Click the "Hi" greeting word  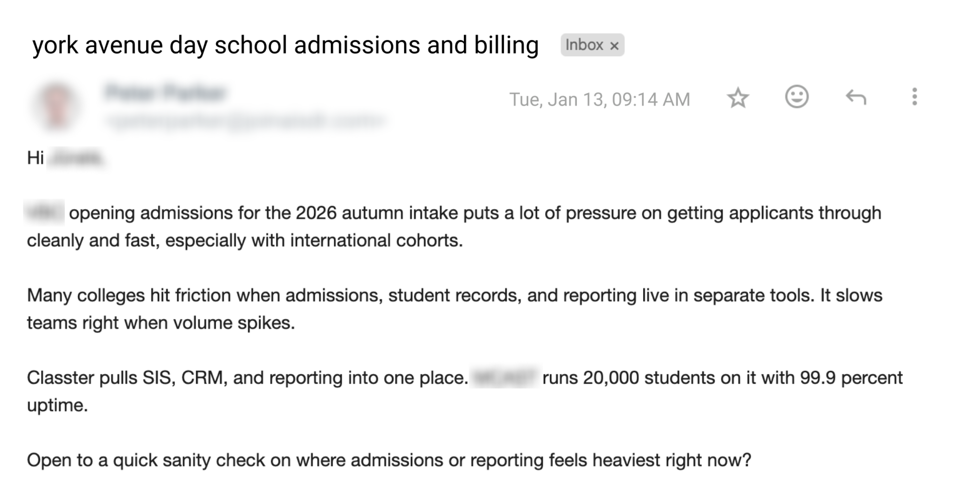click(35, 157)
